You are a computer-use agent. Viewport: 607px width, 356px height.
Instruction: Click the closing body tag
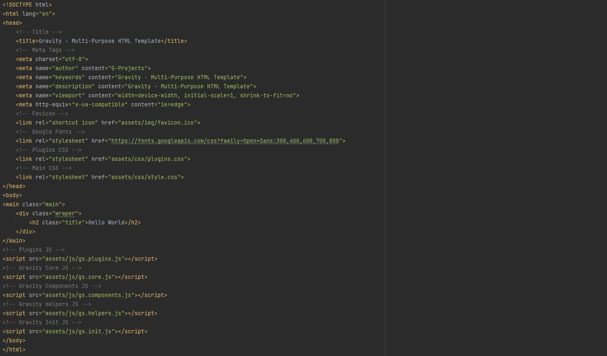[14, 341]
